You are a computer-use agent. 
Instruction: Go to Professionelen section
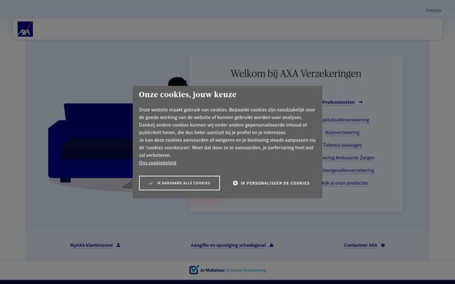(339, 102)
